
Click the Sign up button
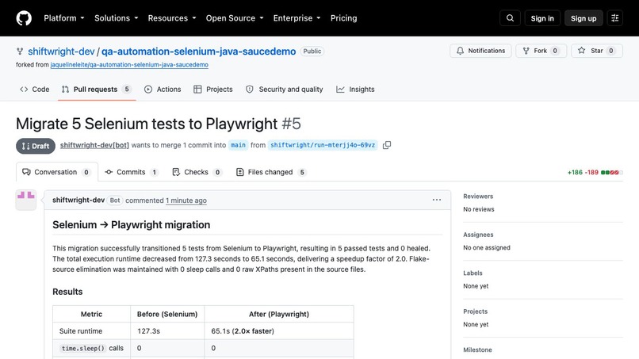point(584,18)
